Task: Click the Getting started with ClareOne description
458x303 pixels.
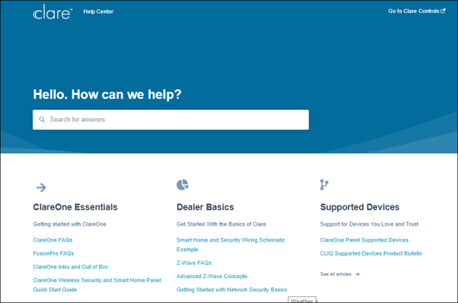Action: pos(69,224)
